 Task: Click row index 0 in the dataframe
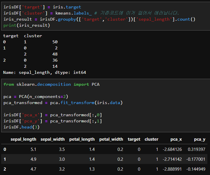(5, 149)
